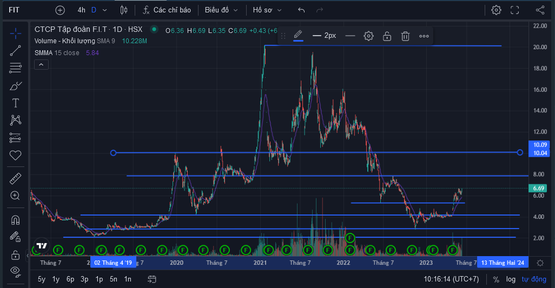Open time axis settings gear
Screen dimensions: 555x288
pyautogui.click(x=540, y=263)
